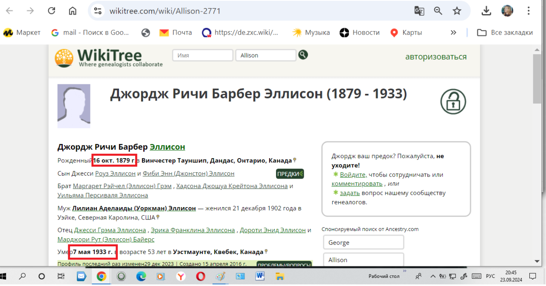Go to browser home page icon

coord(73,11)
